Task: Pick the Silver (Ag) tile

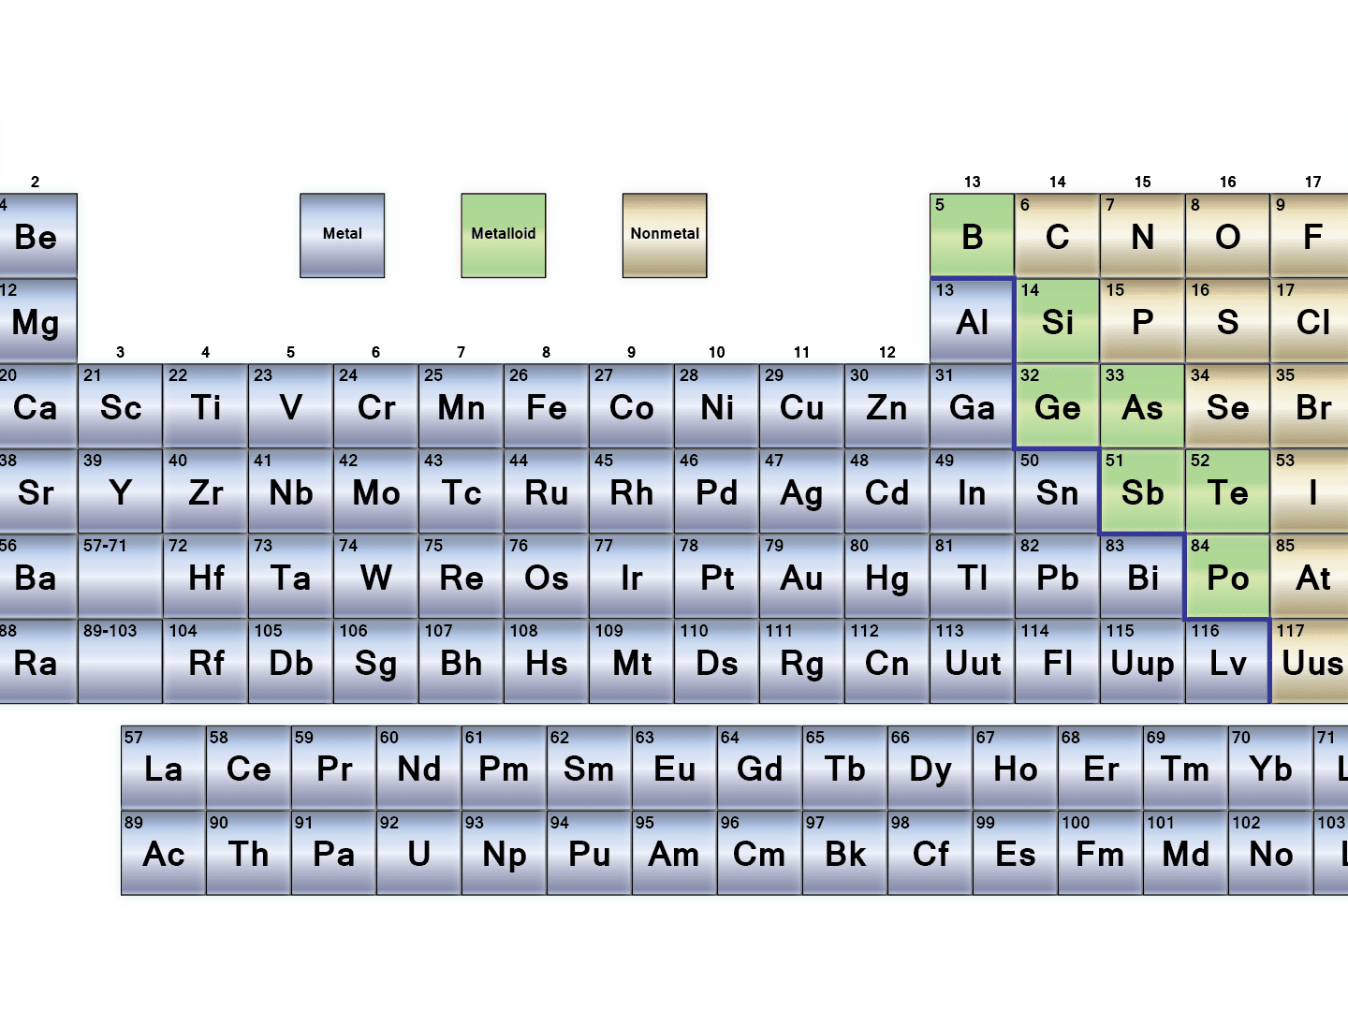Action: pos(801,491)
